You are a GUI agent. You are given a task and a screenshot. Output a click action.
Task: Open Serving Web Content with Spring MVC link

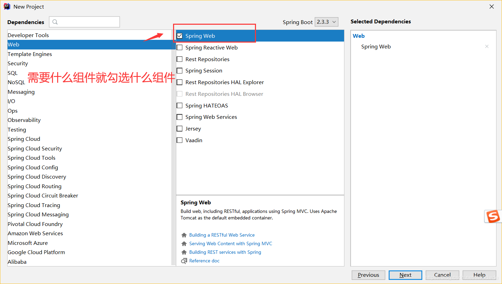[x=231, y=244]
